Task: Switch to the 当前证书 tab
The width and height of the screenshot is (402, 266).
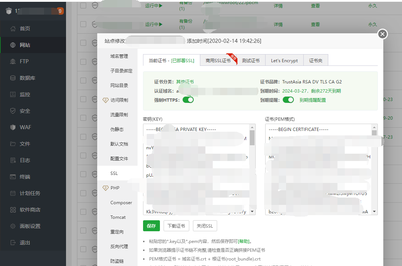Action: (x=172, y=61)
